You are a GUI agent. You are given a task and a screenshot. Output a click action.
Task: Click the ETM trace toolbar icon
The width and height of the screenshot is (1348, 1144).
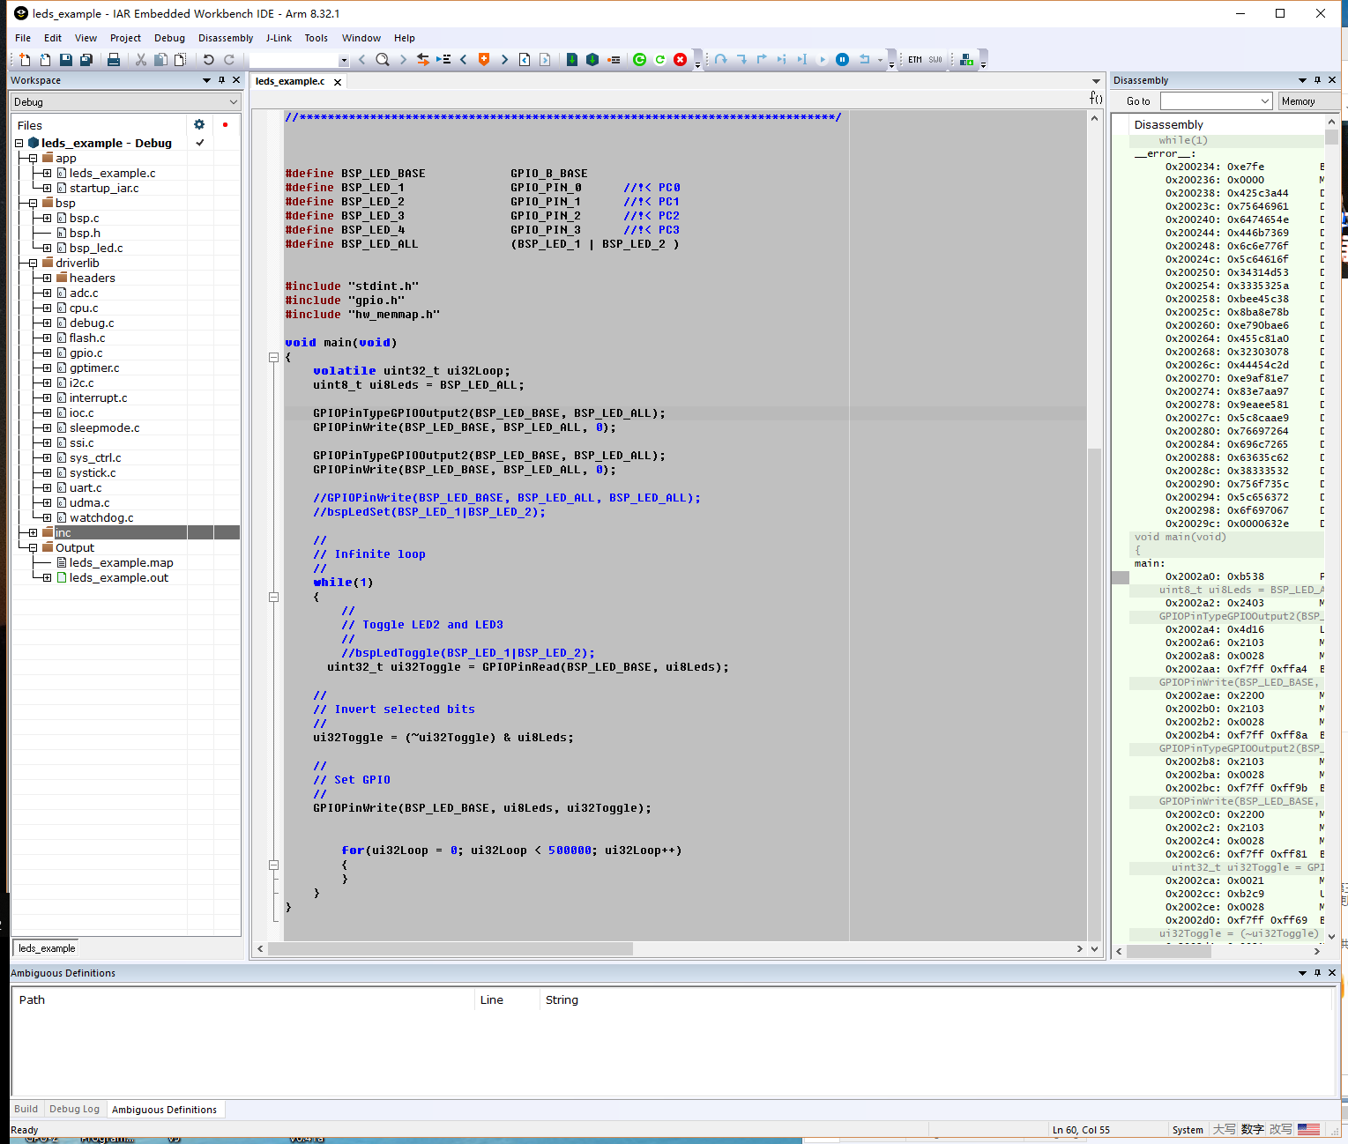(x=915, y=60)
